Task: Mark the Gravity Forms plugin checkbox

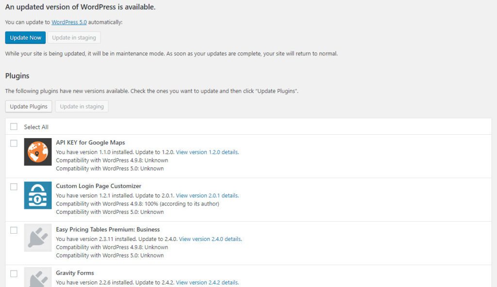Action: click(14, 273)
